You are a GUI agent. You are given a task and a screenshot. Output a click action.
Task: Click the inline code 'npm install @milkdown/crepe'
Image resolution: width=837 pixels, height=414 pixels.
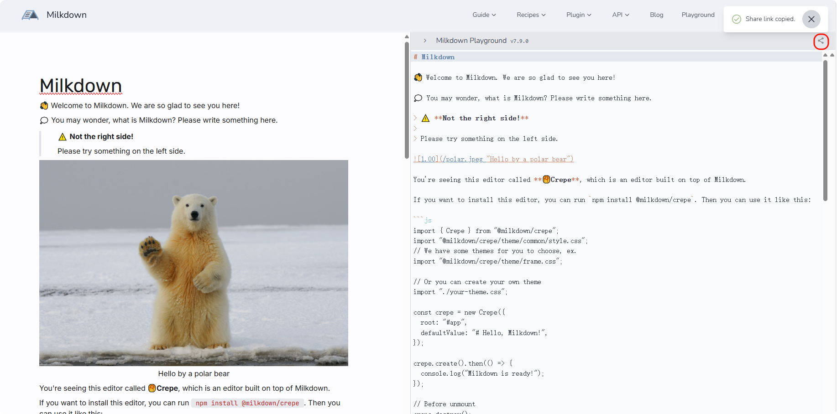coord(247,403)
